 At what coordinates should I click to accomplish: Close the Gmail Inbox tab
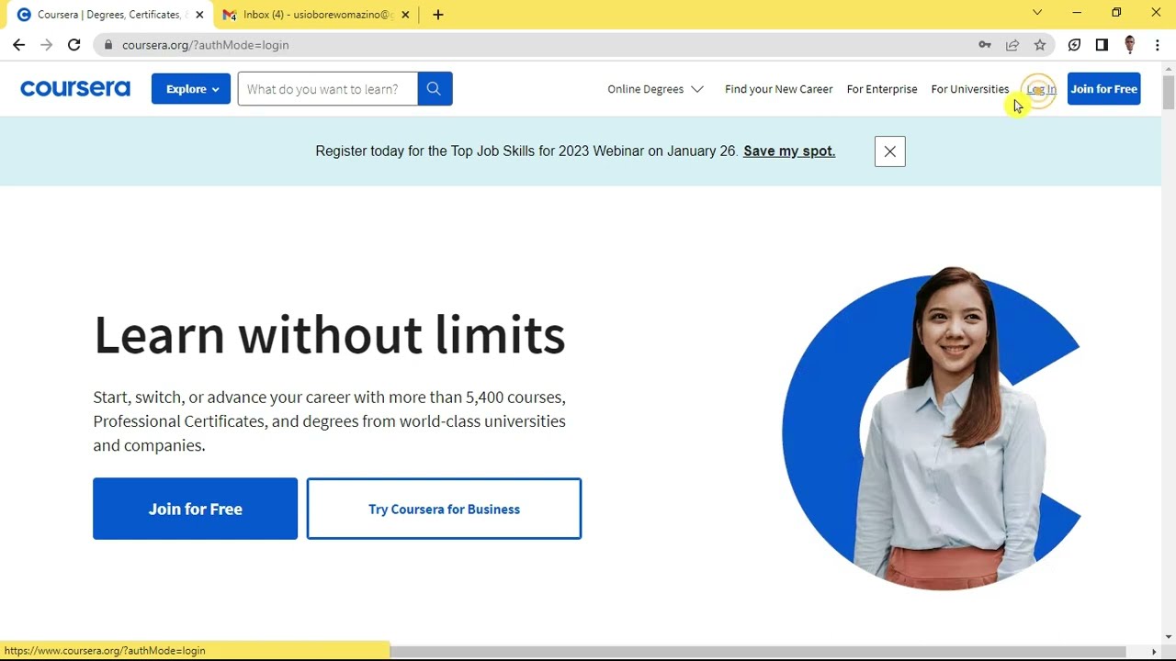(x=405, y=15)
